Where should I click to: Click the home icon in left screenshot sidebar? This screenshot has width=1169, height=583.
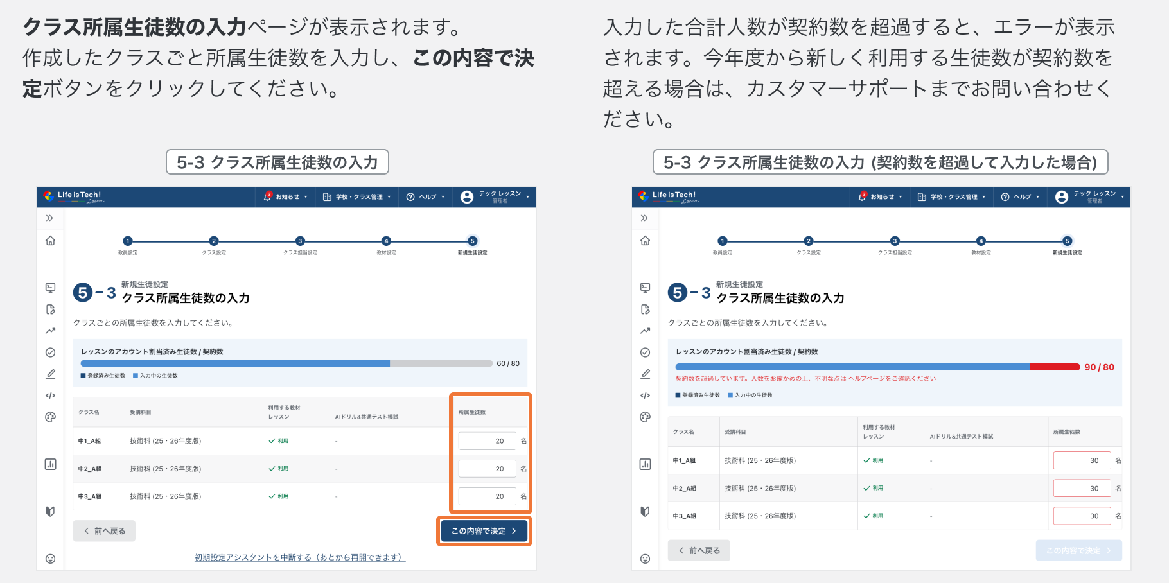click(50, 241)
